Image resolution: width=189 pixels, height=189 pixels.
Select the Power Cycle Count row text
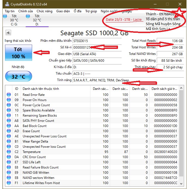pos(36,105)
